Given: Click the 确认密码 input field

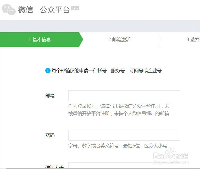Looking at the screenshot, I should (x=124, y=165).
